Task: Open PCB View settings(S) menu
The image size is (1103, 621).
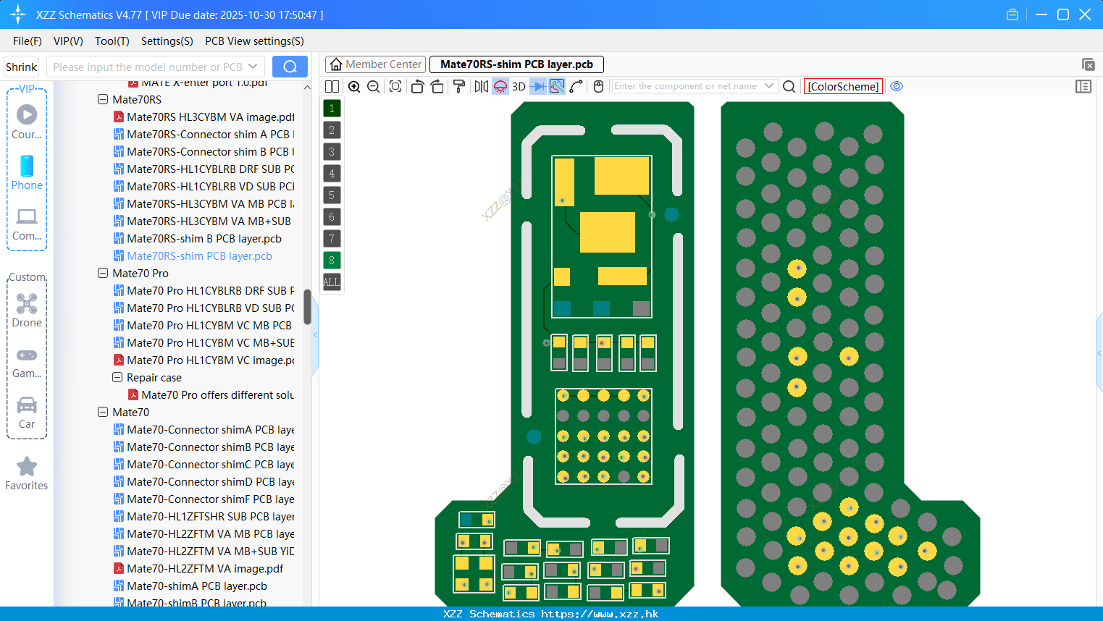Action: click(255, 41)
